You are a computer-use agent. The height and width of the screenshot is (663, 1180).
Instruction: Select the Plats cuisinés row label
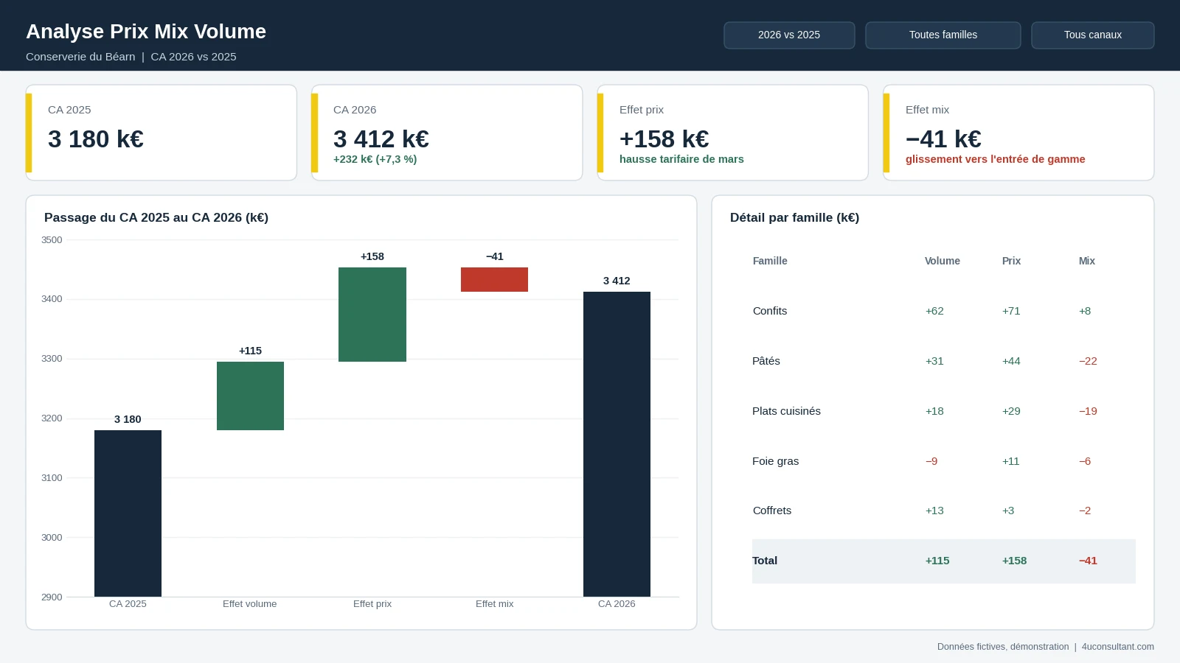point(786,411)
